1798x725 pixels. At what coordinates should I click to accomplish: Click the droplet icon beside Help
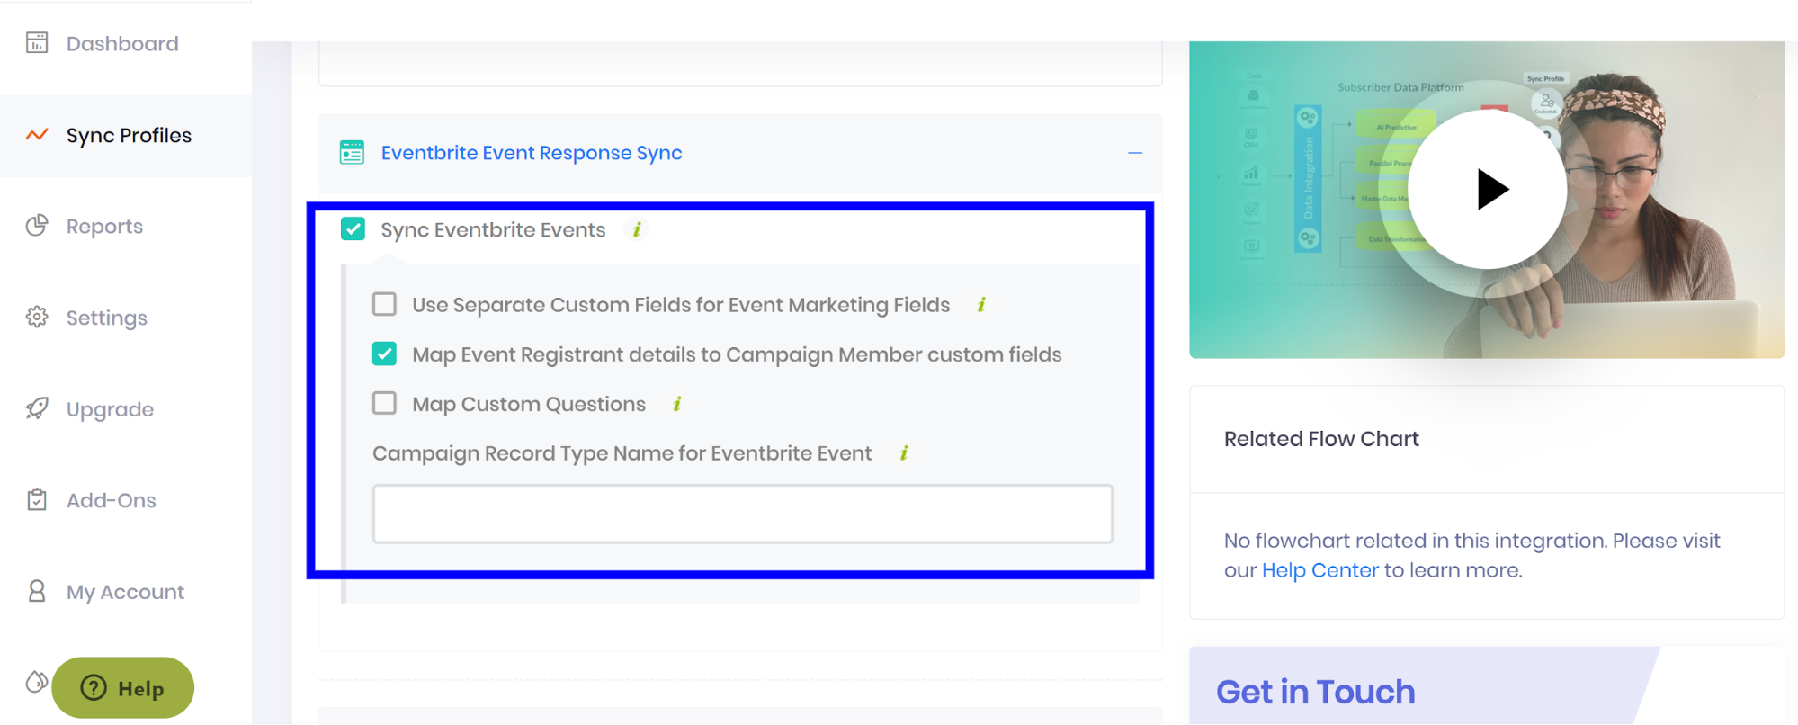pos(36,682)
